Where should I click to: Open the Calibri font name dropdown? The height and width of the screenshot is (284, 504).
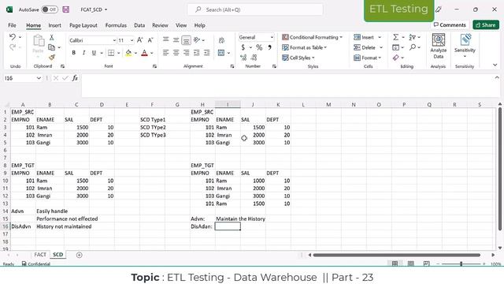click(x=114, y=40)
